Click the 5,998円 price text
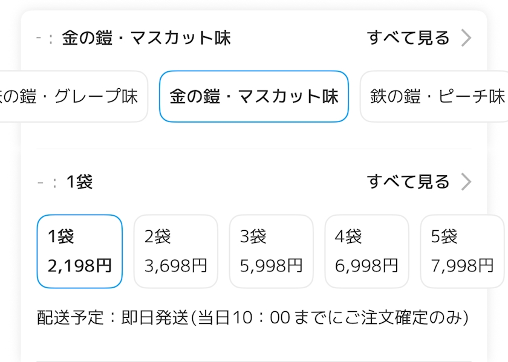The height and width of the screenshot is (362, 508). tap(271, 265)
